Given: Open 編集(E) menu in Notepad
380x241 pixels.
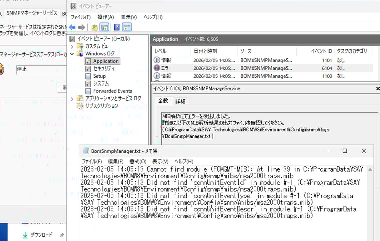Looking at the screenshot, I should [116, 162].
